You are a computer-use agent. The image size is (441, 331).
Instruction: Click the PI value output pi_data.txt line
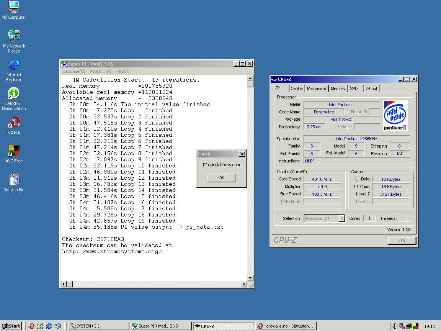click(147, 227)
